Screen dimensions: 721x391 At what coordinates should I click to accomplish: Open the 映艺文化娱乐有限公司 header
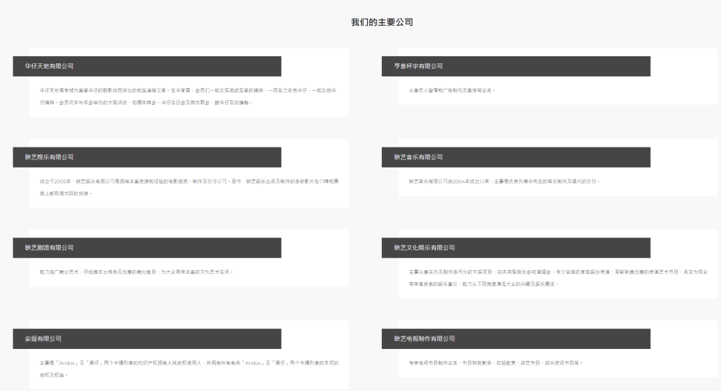pos(516,248)
